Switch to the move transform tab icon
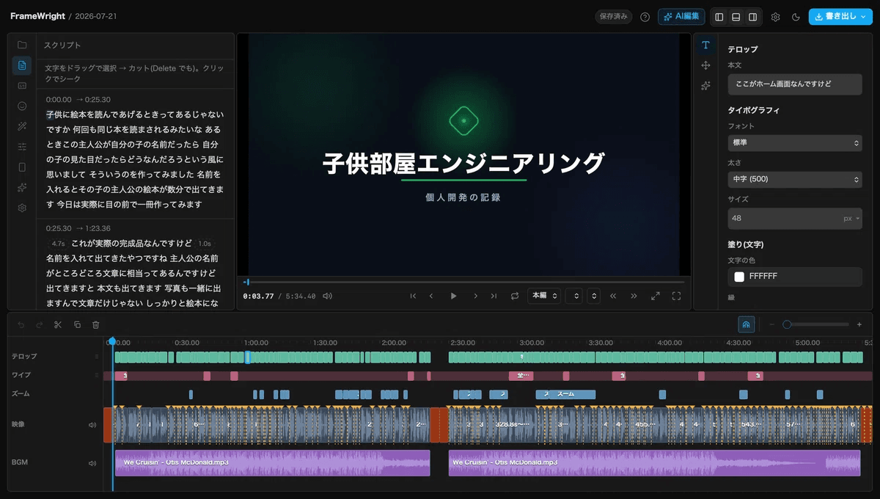Image resolution: width=880 pixels, height=499 pixels. point(705,65)
